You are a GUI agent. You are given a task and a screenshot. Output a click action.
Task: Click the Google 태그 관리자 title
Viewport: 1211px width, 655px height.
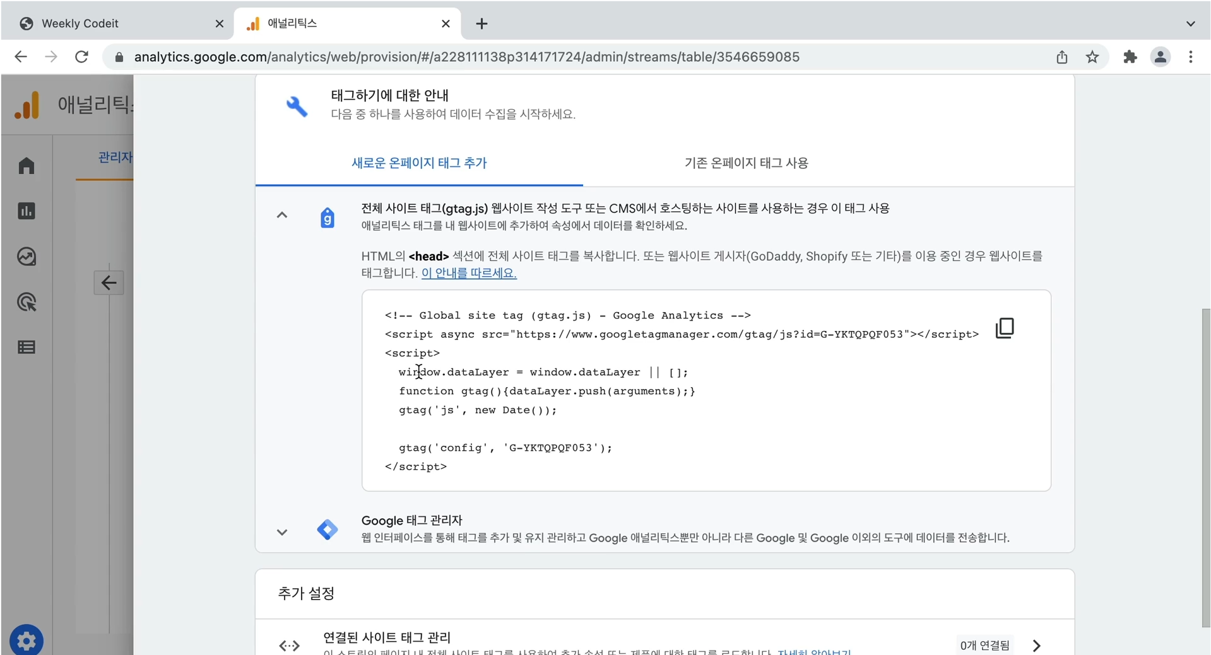(411, 520)
